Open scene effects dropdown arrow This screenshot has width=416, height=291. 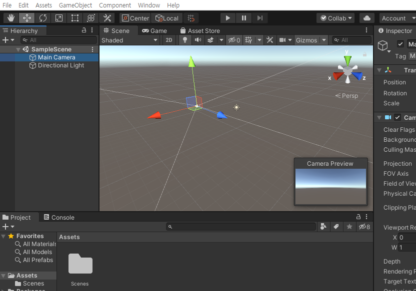[221, 40]
